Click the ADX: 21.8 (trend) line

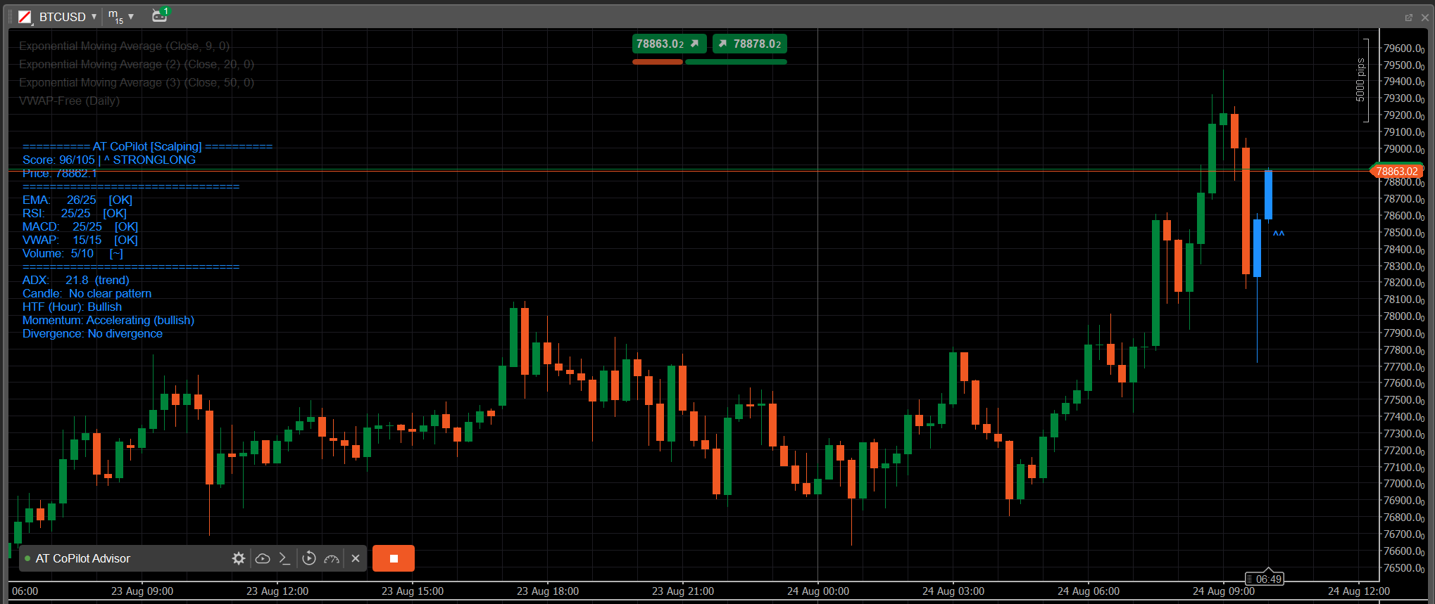pos(76,280)
